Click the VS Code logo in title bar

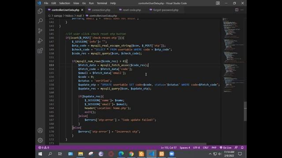click(x=39, y=3)
